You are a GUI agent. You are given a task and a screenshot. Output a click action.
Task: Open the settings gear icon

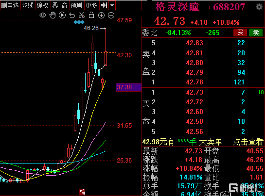tap(259, 7)
